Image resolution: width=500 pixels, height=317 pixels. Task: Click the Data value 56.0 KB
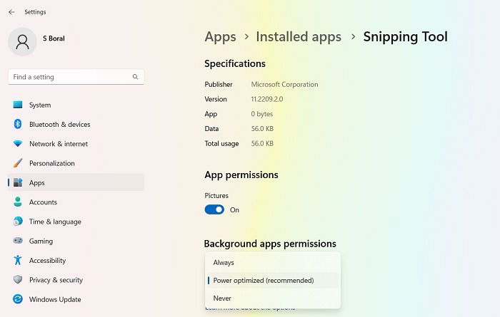click(262, 129)
